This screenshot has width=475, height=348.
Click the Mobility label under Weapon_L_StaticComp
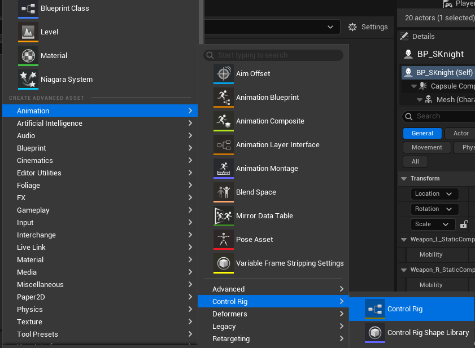coord(431,254)
